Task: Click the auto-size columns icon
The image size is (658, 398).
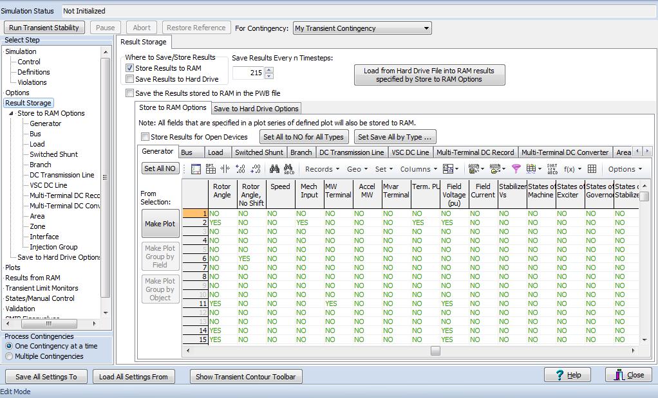Action: click(x=225, y=169)
